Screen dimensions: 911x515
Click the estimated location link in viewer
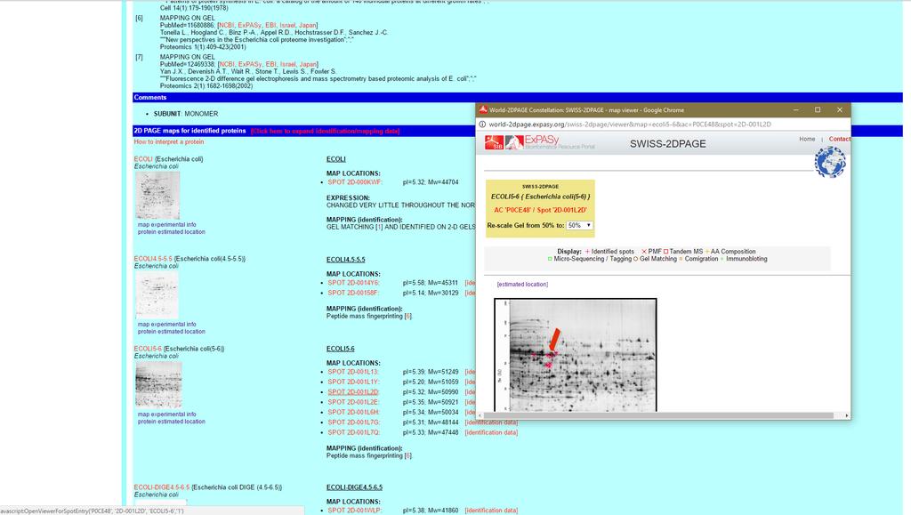coord(522,285)
